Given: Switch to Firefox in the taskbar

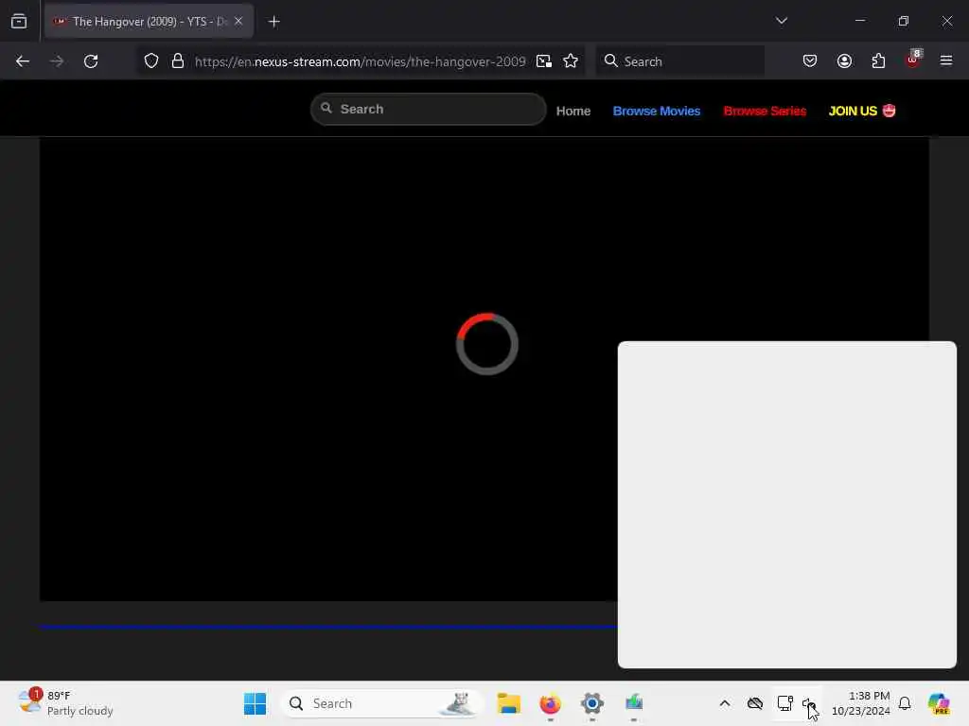Looking at the screenshot, I should click(550, 703).
